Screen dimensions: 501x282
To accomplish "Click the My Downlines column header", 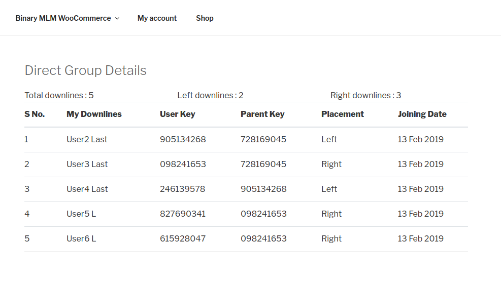I will 94,114.
